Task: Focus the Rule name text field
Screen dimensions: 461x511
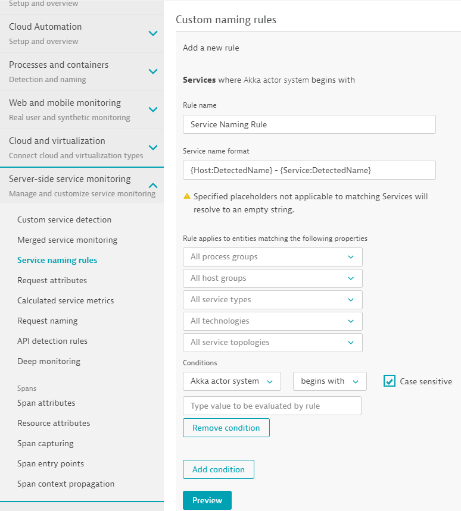Action: (x=309, y=125)
